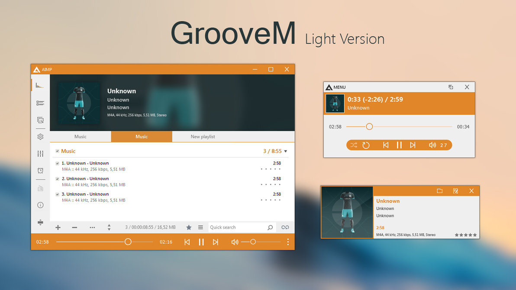The image size is (516, 290).
Task: Set rating dots for track 3
Action: pyautogui.click(x=271, y=200)
